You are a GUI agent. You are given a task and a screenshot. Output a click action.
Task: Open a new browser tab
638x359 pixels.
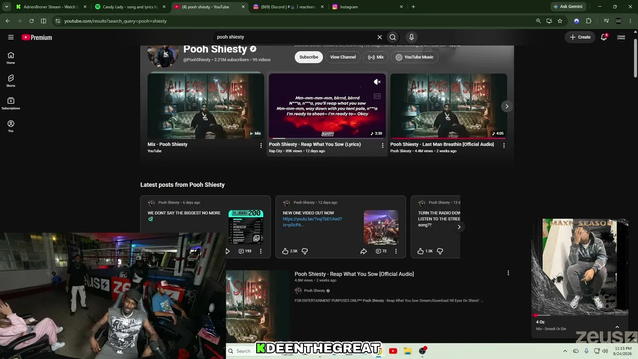tap(413, 7)
